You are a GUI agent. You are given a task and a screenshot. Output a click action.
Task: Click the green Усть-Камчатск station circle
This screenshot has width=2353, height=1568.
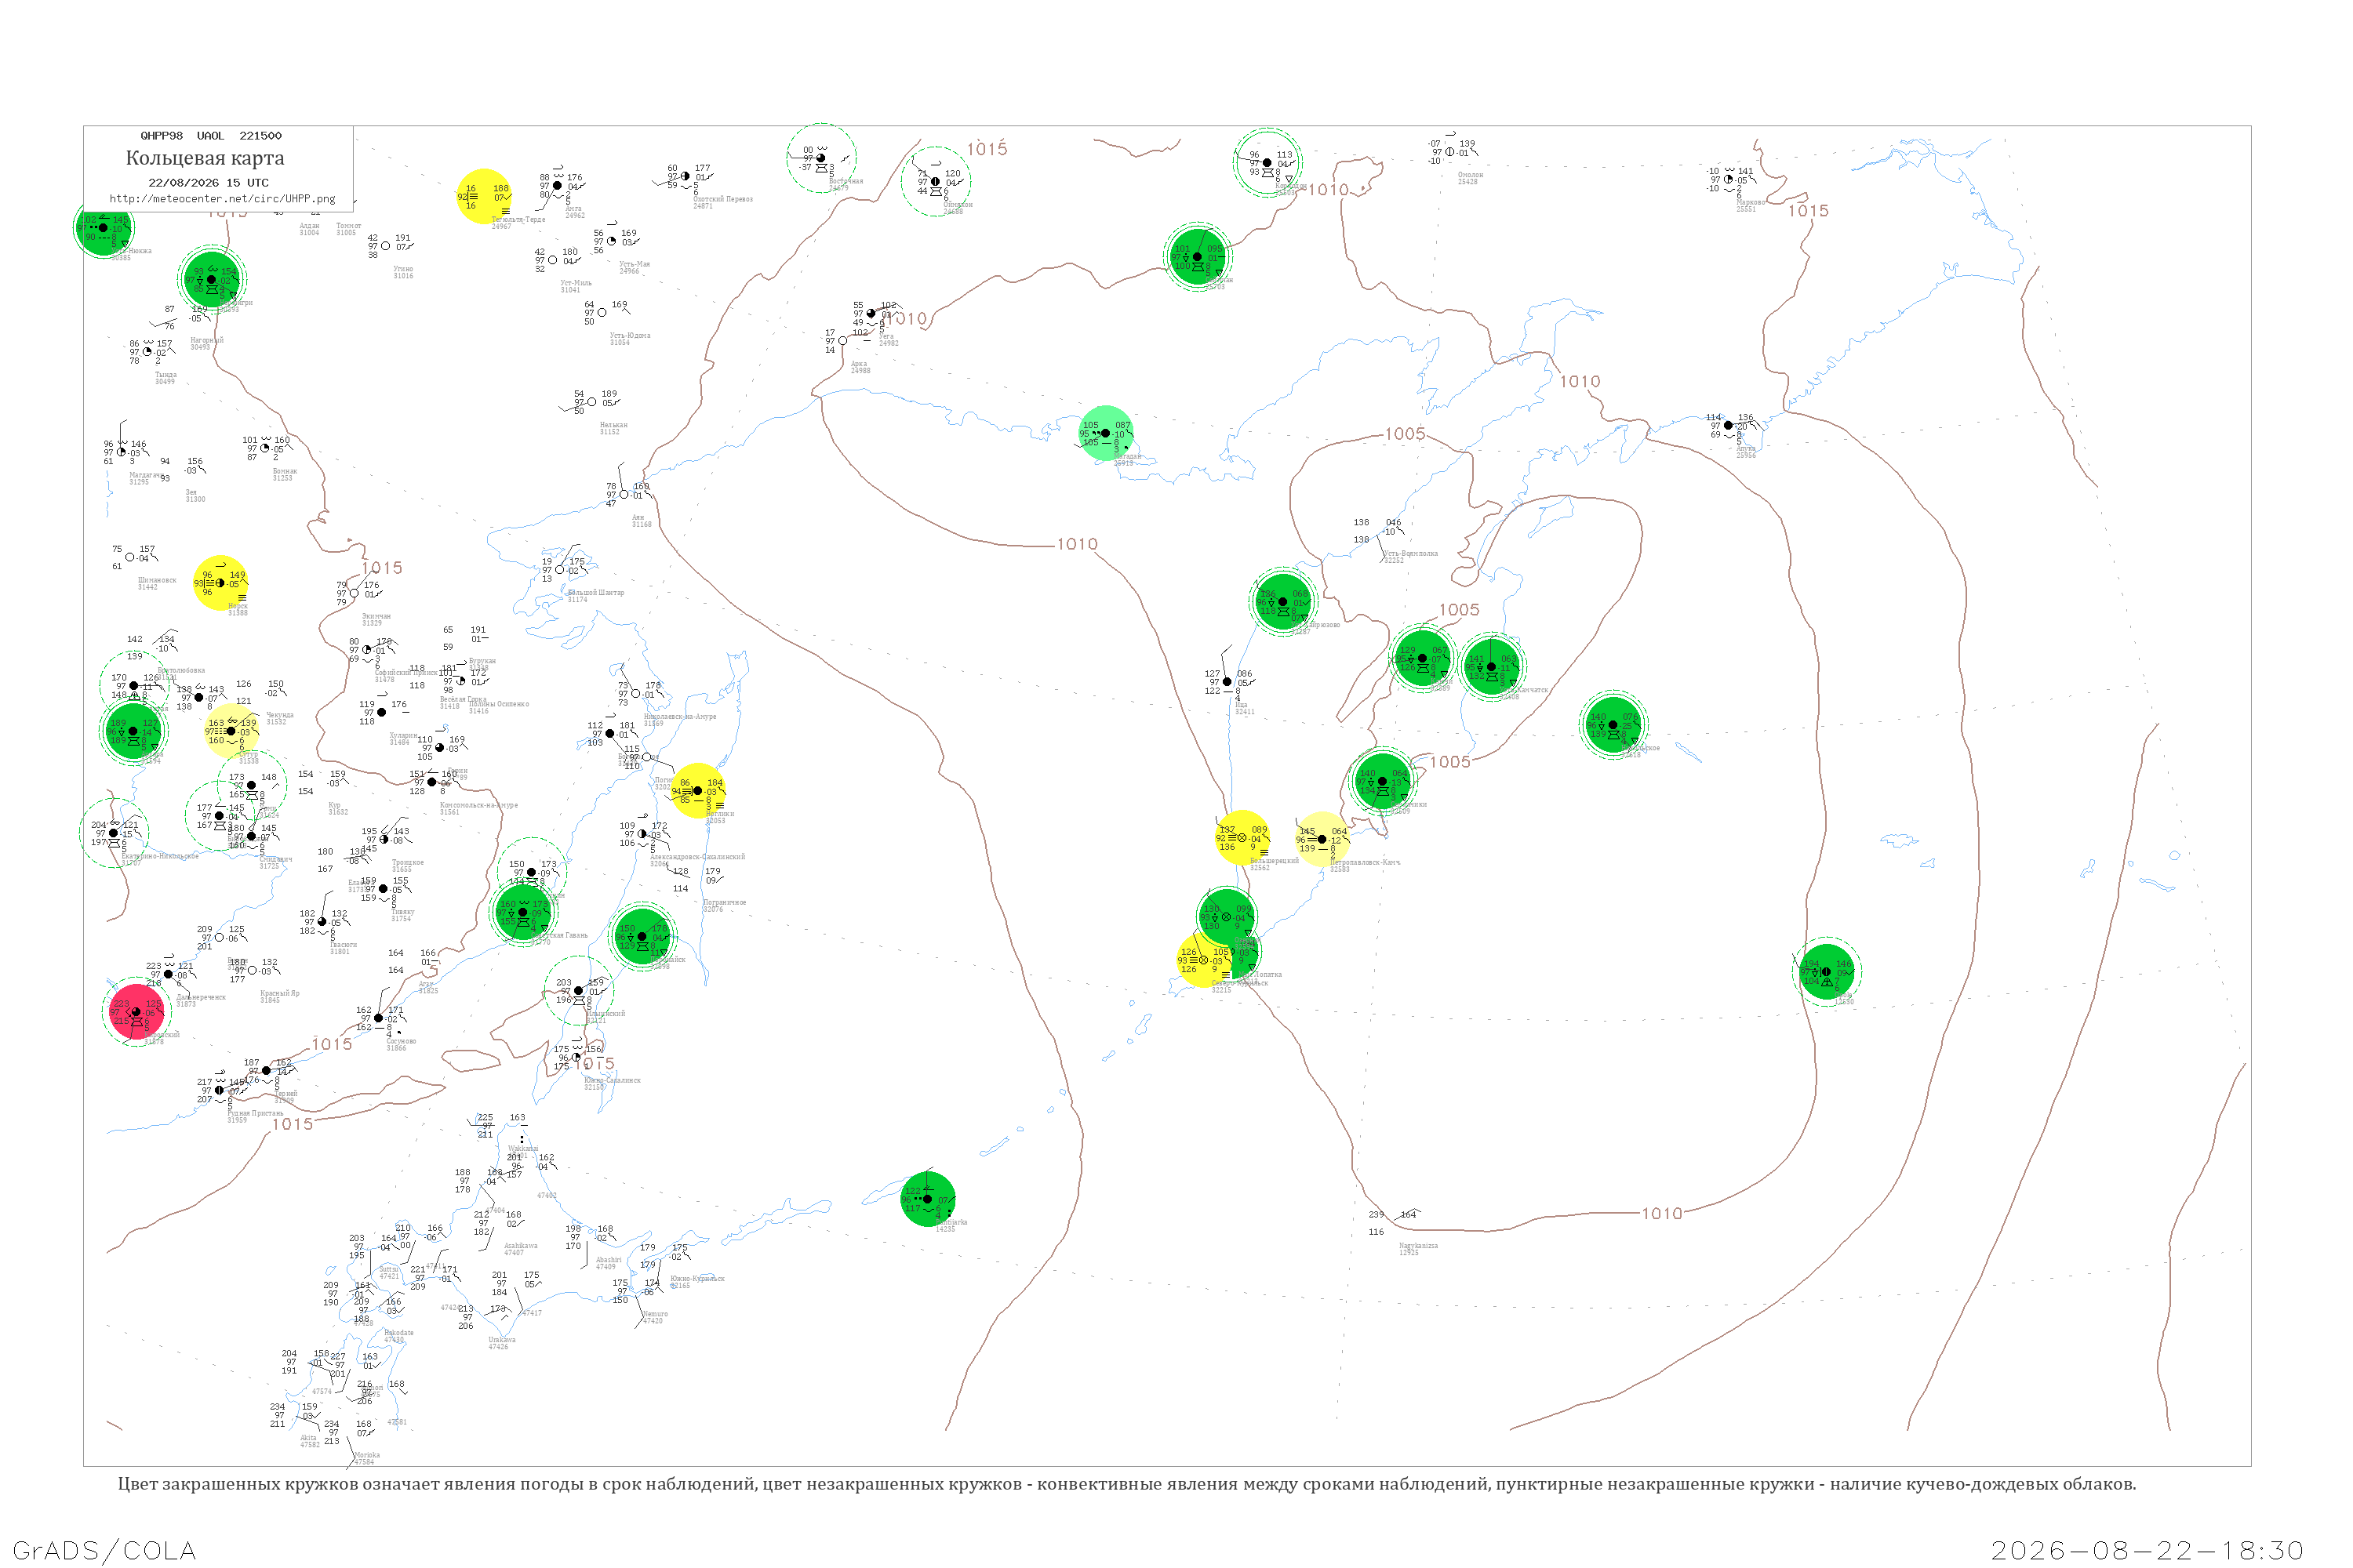(x=1493, y=666)
